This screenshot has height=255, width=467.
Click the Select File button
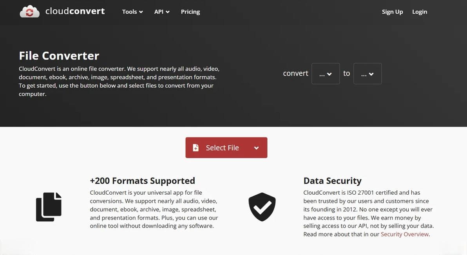tap(226, 147)
